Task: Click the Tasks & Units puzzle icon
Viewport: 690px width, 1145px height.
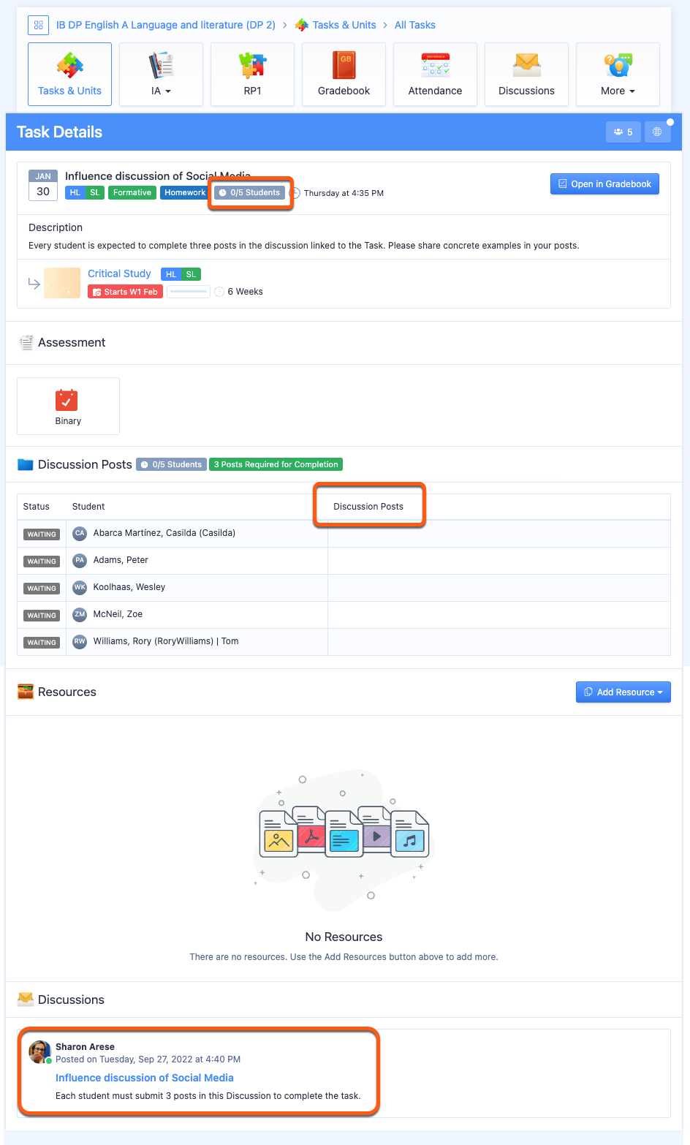Action: [69, 66]
